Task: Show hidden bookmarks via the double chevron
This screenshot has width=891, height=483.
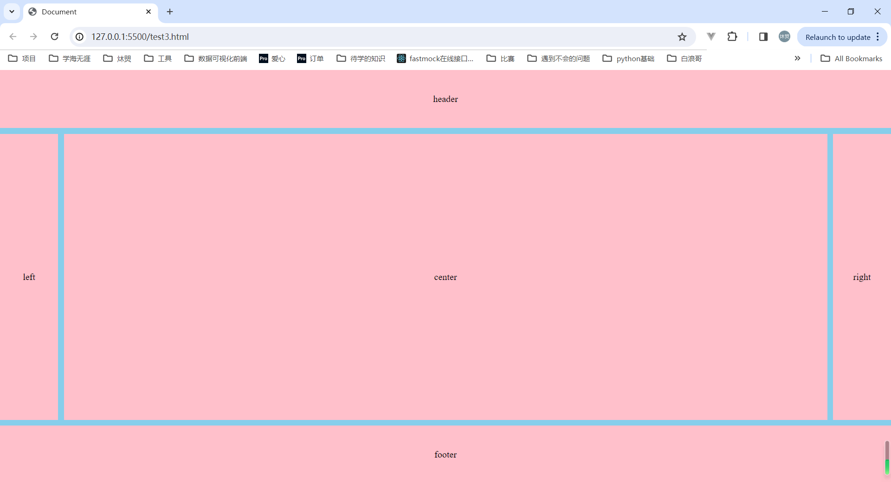Action: tap(797, 58)
